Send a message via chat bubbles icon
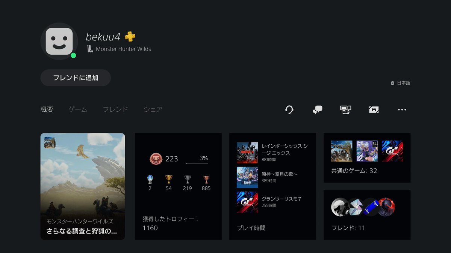This screenshot has height=253, width=451. [x=318, y=109]
